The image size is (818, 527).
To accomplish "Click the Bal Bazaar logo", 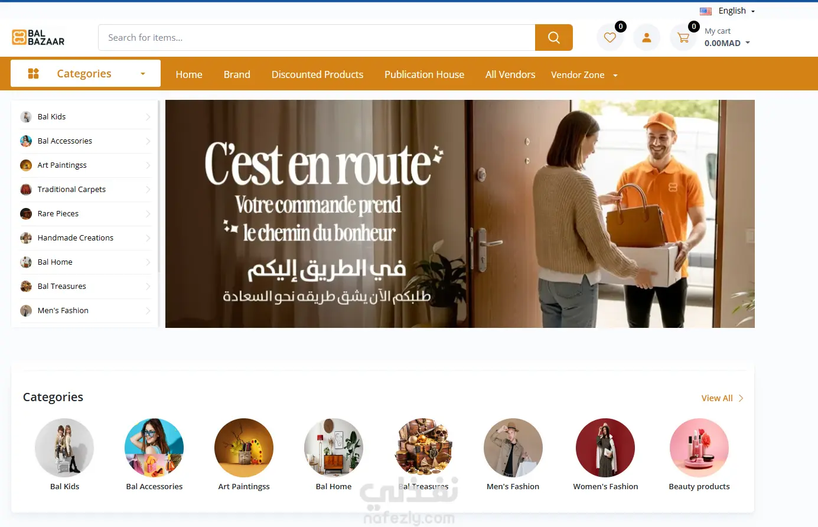I will pos(38,37).
